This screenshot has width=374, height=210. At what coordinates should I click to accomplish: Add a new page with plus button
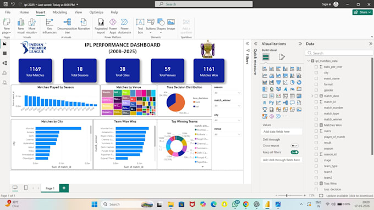[x=64, y=188]
